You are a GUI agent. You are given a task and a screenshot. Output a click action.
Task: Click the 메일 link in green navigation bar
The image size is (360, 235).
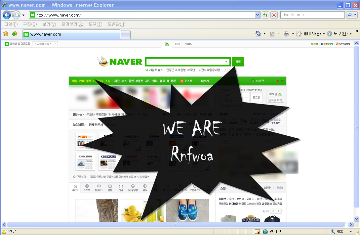[x=75, y=81]
